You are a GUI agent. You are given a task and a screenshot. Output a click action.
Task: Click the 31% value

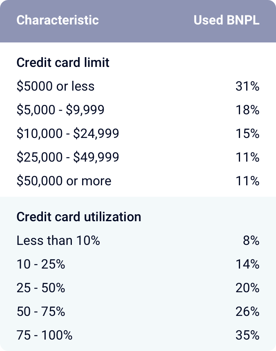coord(247,87)
